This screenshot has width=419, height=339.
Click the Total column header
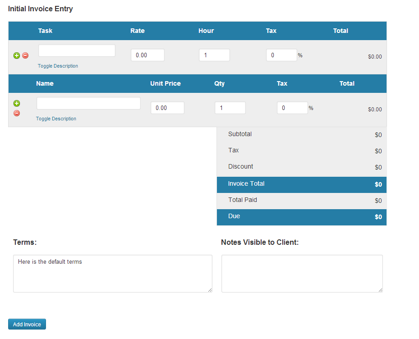click(x=341, y=31)
